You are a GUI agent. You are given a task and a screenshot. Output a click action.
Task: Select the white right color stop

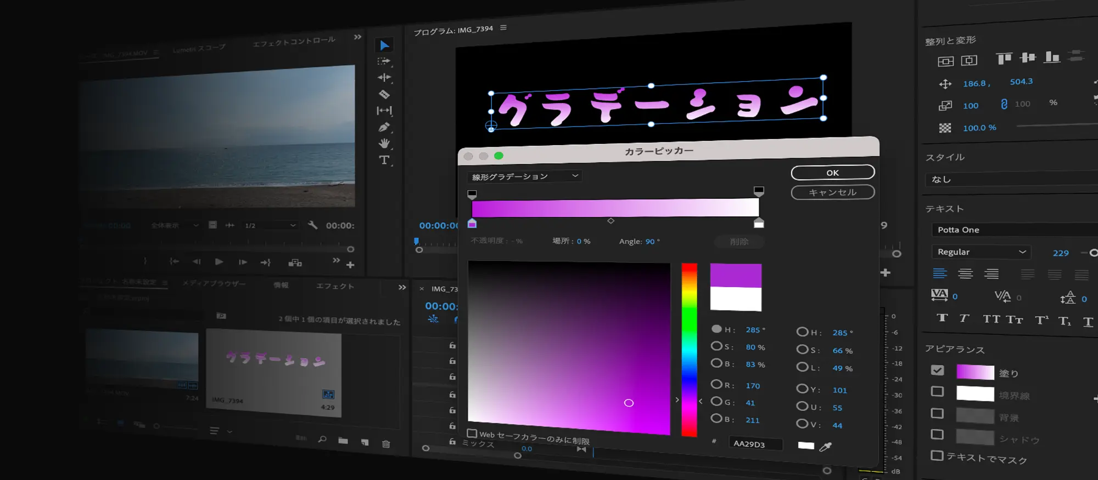(759, 222)
